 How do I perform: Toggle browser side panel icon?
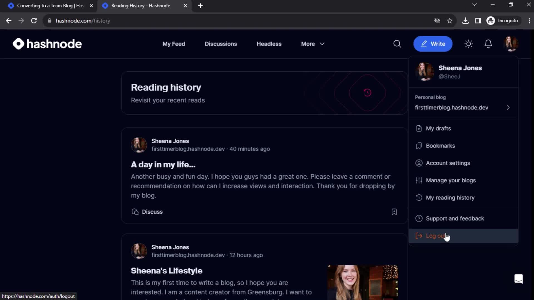click(x=478, y=21)
